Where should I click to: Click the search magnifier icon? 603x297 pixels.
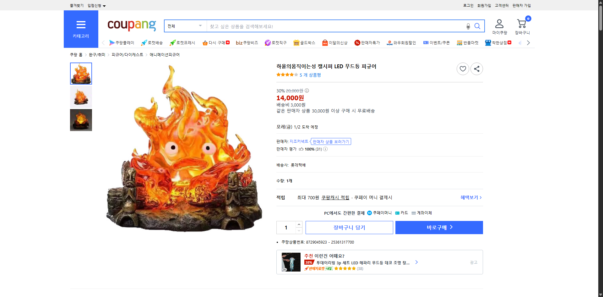(477, 26)
